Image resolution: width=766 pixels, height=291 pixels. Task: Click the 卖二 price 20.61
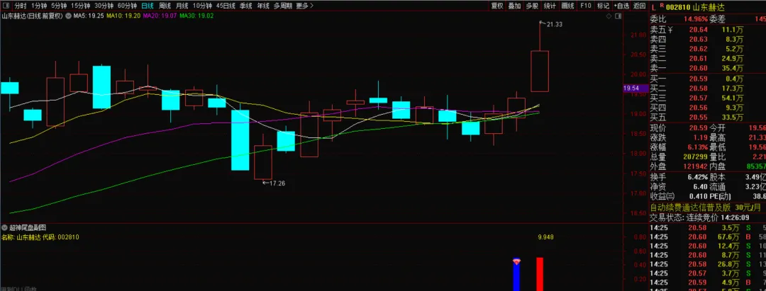(x=698, y=59)
